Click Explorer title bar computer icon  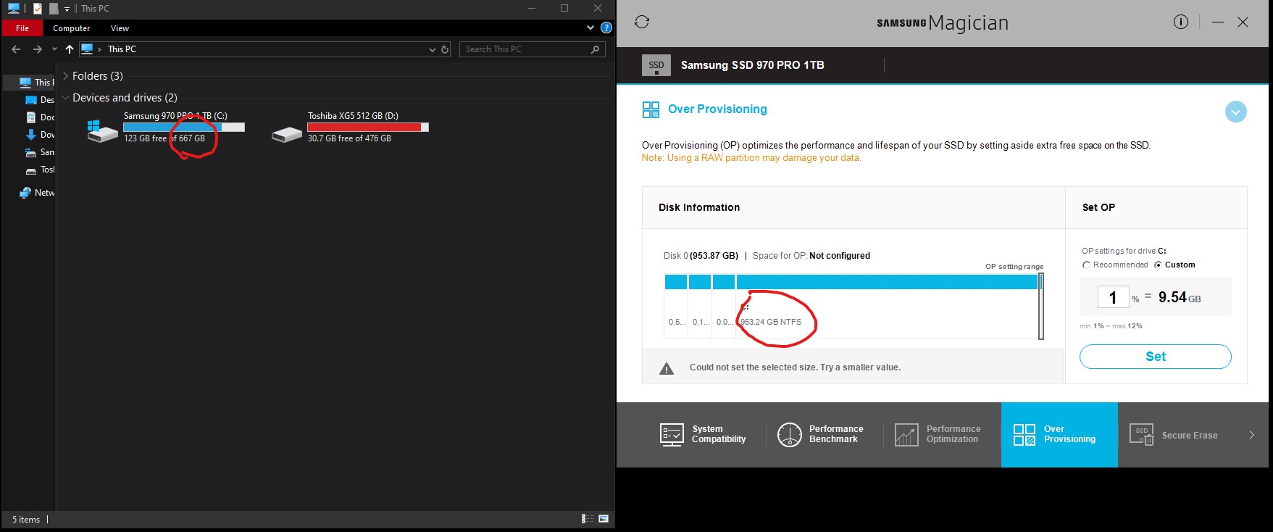point(13,9)
